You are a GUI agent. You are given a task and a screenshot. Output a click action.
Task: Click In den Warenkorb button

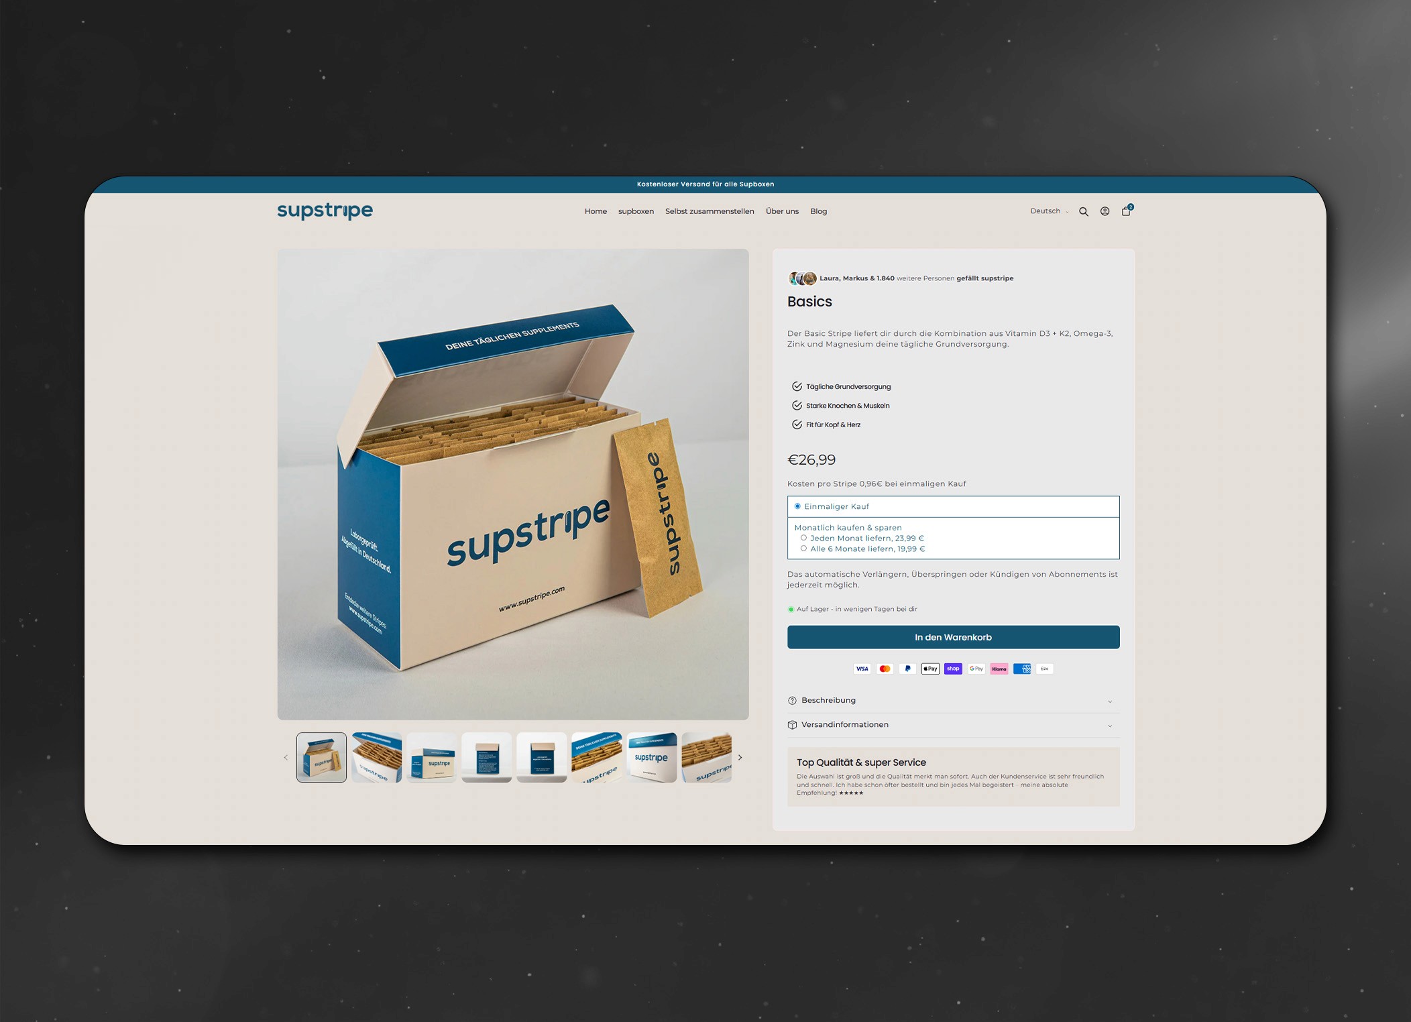click(952, 637)
